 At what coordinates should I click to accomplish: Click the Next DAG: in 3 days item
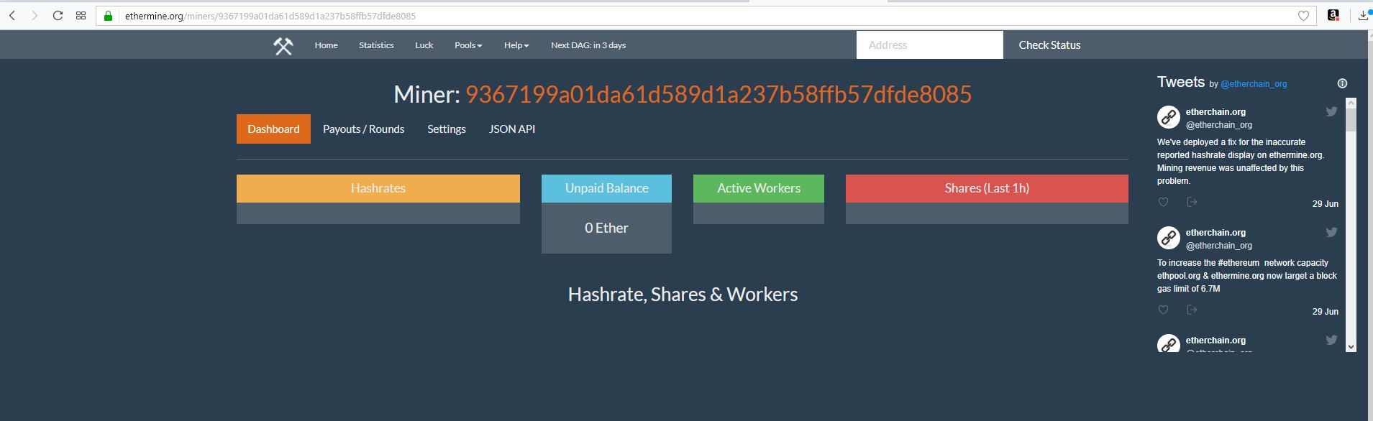click(588, 45)
